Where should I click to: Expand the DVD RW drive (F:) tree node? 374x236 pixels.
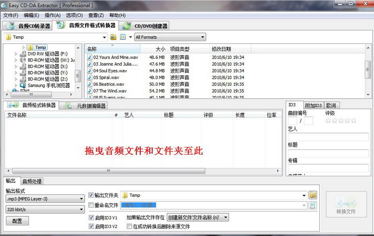click(16, 54)
